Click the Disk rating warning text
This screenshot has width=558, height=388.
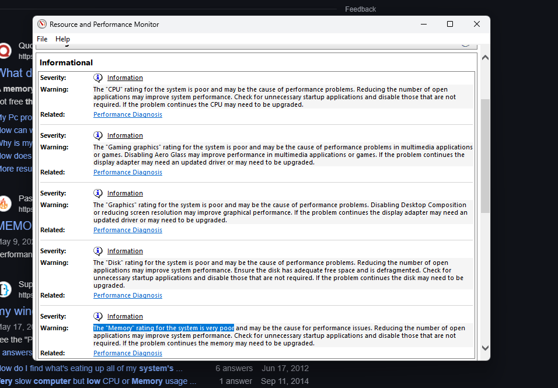(278, 274)
